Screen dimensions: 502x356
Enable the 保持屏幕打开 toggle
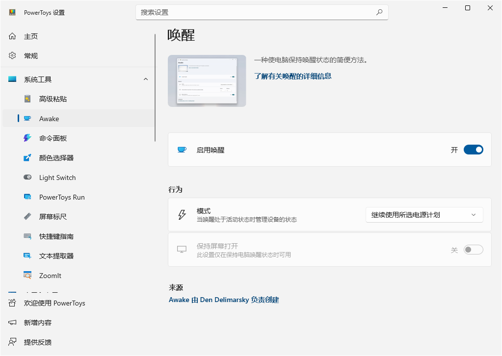click(473, 249)
